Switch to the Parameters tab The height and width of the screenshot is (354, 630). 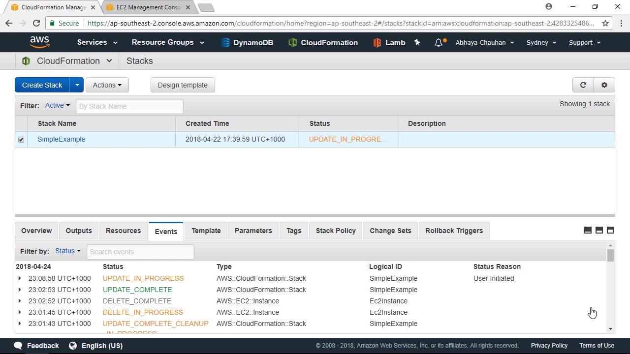point(253,231)
